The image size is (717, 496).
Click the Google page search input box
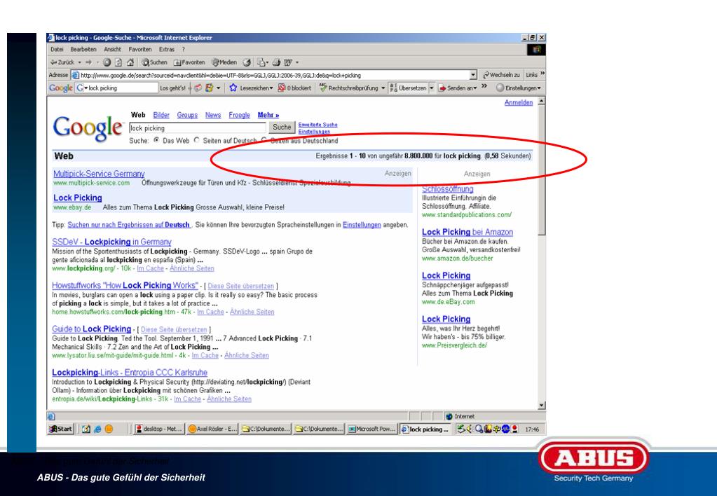(x=197, y=128)
